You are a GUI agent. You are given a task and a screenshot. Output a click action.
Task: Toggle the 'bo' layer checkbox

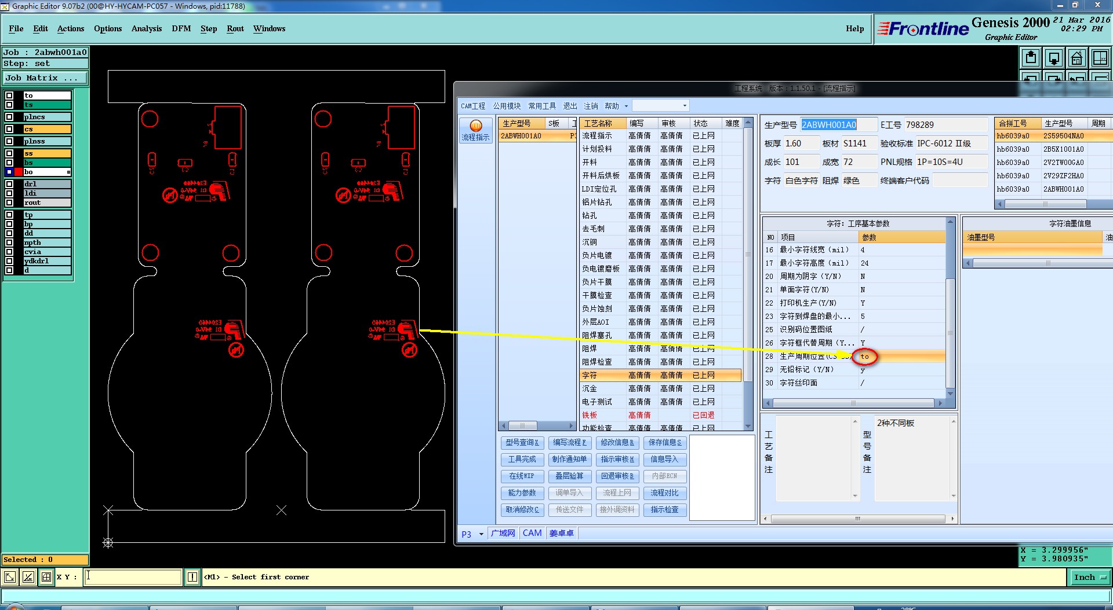point(9,172)
